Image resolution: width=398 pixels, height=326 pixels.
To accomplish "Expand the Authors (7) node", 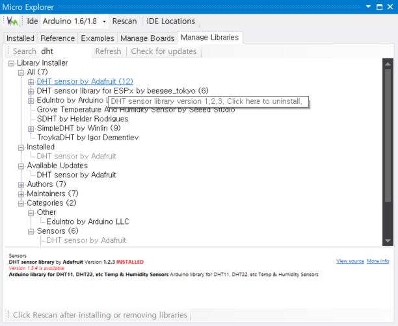I will [21, 185].
